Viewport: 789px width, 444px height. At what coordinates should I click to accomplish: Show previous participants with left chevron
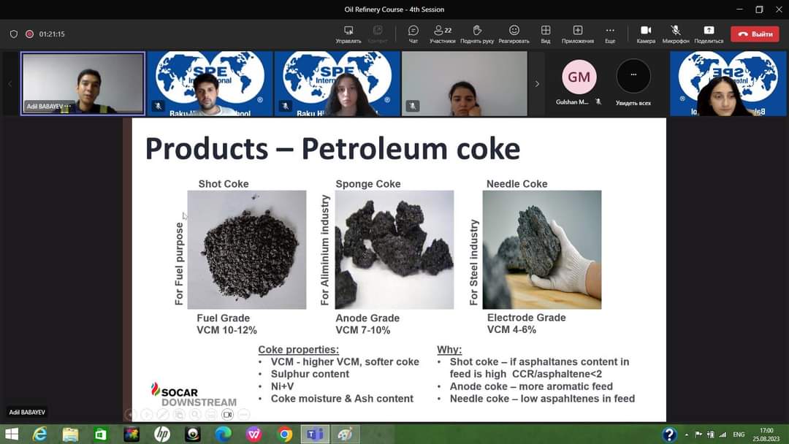pos(10,84)
